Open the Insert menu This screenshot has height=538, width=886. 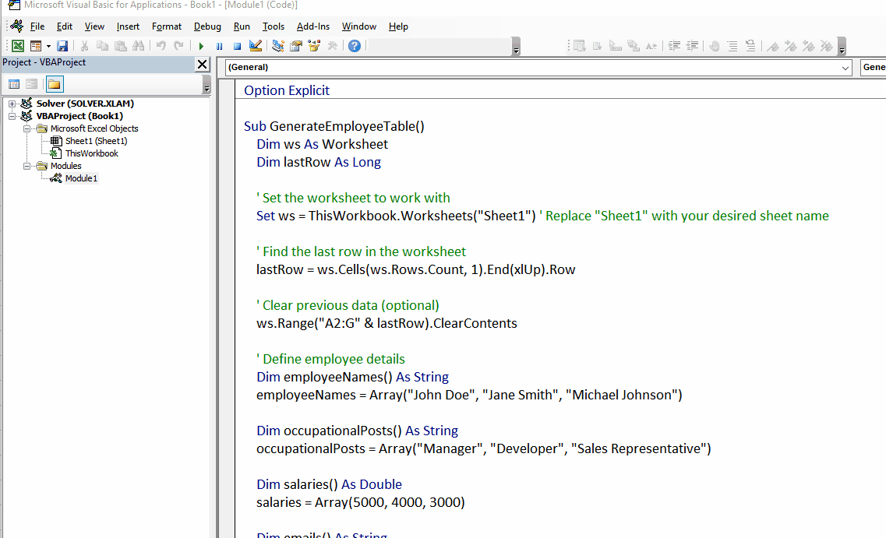point(129,26)
